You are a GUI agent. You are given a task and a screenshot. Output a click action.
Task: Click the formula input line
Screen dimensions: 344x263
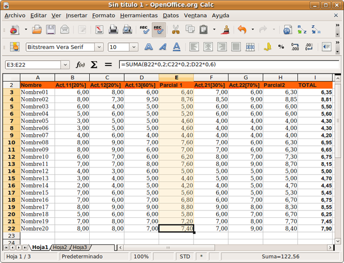[x=226, y=64]
